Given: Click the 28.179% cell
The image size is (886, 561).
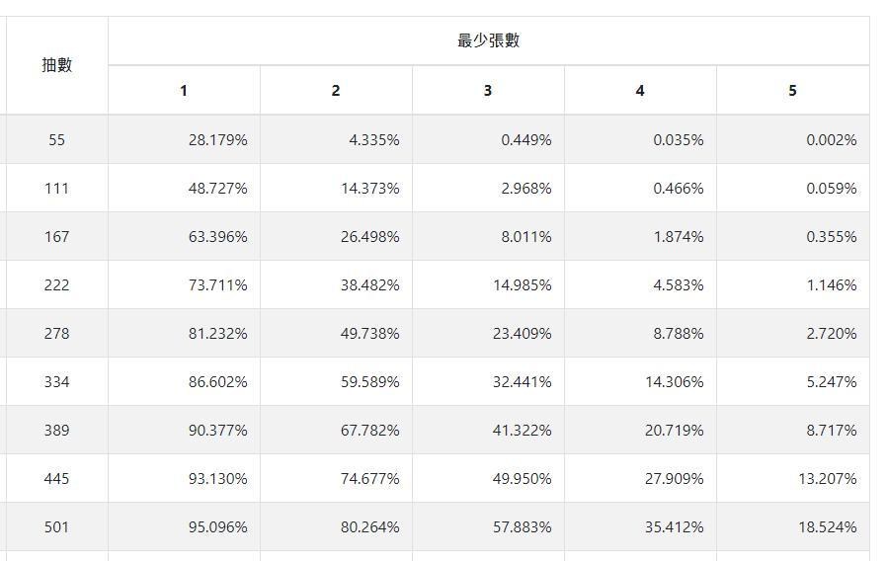Looking at the screenshot, I should [x=218, y=140].
